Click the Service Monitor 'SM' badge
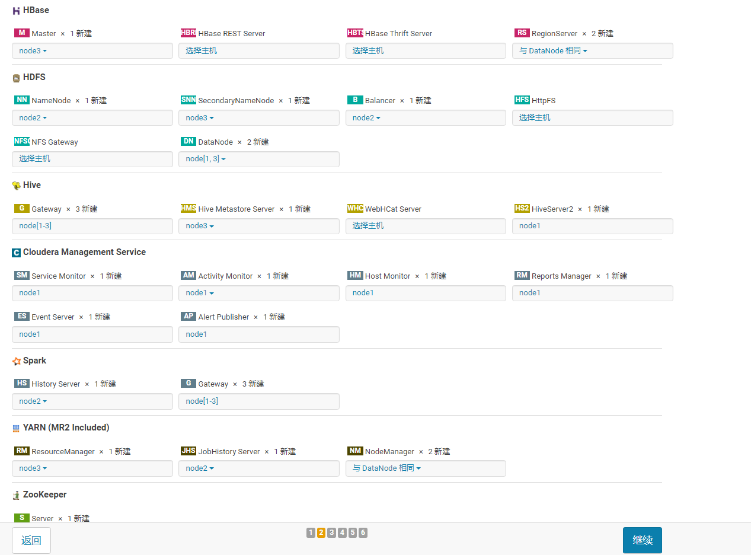This screenshot has height=555, width=751. coord(22,275)
